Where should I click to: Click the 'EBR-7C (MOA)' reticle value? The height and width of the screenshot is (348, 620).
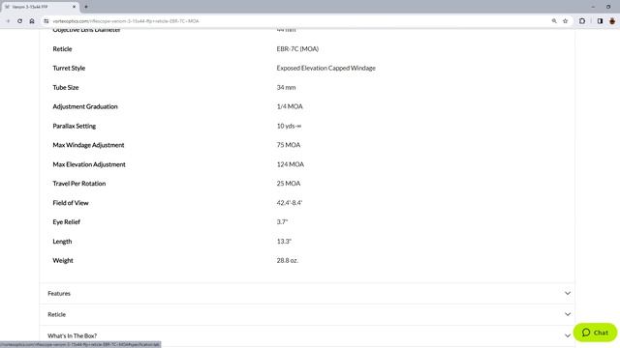click(297, 49)
